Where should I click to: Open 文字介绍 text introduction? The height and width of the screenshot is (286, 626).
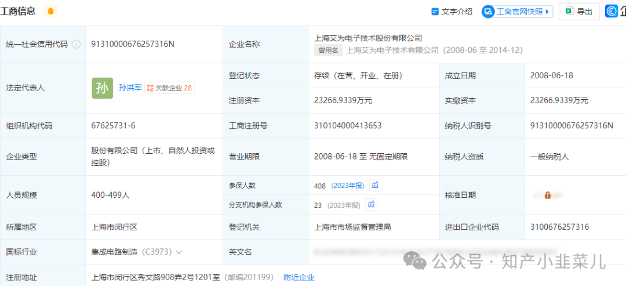(452, 12)
